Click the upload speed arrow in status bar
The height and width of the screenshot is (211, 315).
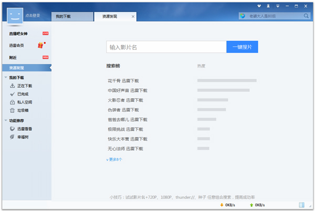(x=251, y=205)
